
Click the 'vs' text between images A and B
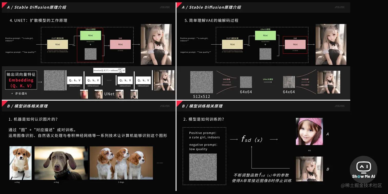309,150
